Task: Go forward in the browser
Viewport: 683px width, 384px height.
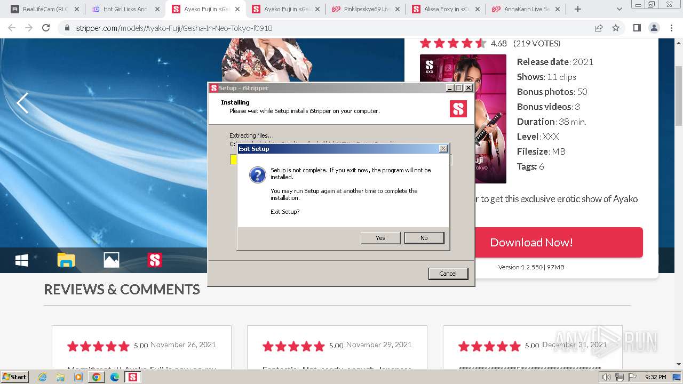Action: pyautogui.click(x=29, y=28)
